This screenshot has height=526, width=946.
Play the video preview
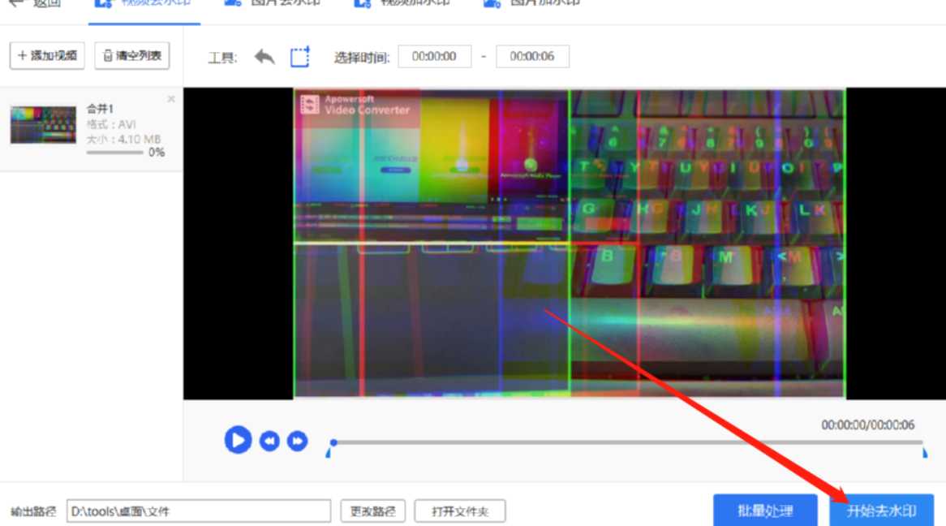[238, 440]
